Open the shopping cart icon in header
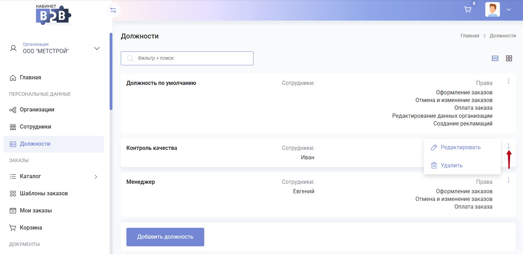 tap(467, 10)
